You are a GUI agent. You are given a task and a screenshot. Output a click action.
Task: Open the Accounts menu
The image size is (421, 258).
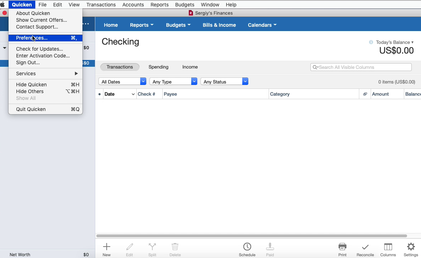pos(133,5)
